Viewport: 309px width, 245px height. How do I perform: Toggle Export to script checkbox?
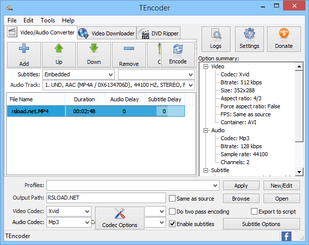[x=254, y=212]
